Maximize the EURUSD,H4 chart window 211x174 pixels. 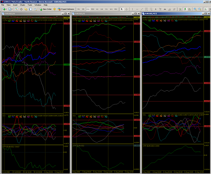tap(65, 14)
